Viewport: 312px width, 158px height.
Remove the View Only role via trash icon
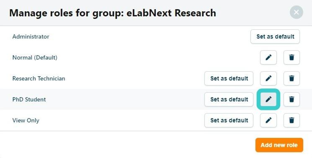click(x=292, y=120)
